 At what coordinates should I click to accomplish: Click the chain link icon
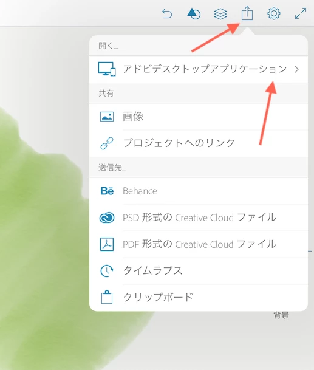[107, 143]
